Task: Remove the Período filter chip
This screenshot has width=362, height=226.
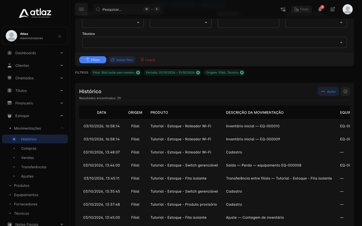Action: (198, 73)
